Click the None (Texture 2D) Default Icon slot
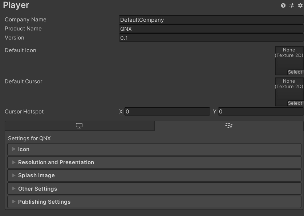 (x=289, y=58)
